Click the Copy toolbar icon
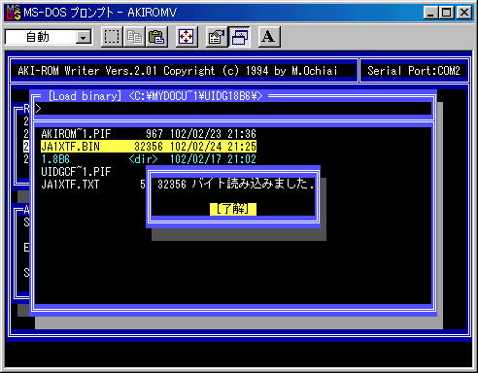The width and height of the screenshot is (478, 373). [134, 37]
